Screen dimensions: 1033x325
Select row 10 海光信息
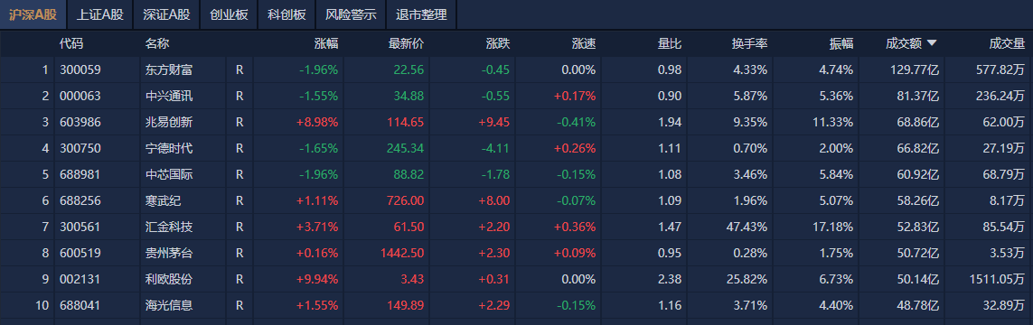(x=517, y=306)
